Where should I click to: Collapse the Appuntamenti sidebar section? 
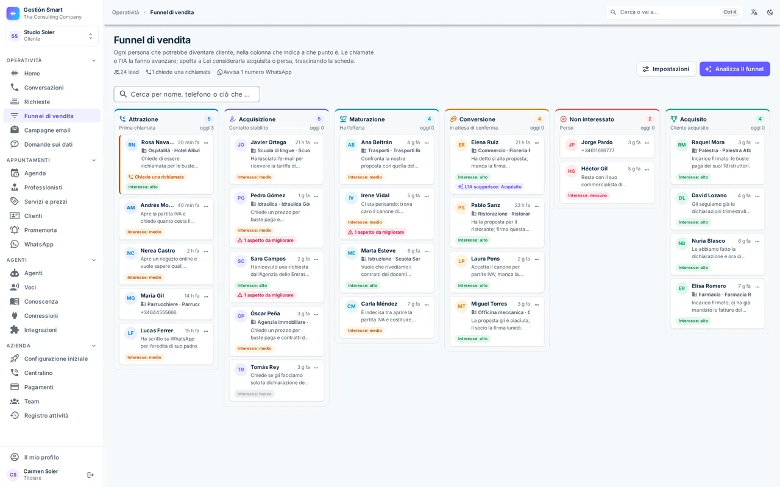point(94,160)
